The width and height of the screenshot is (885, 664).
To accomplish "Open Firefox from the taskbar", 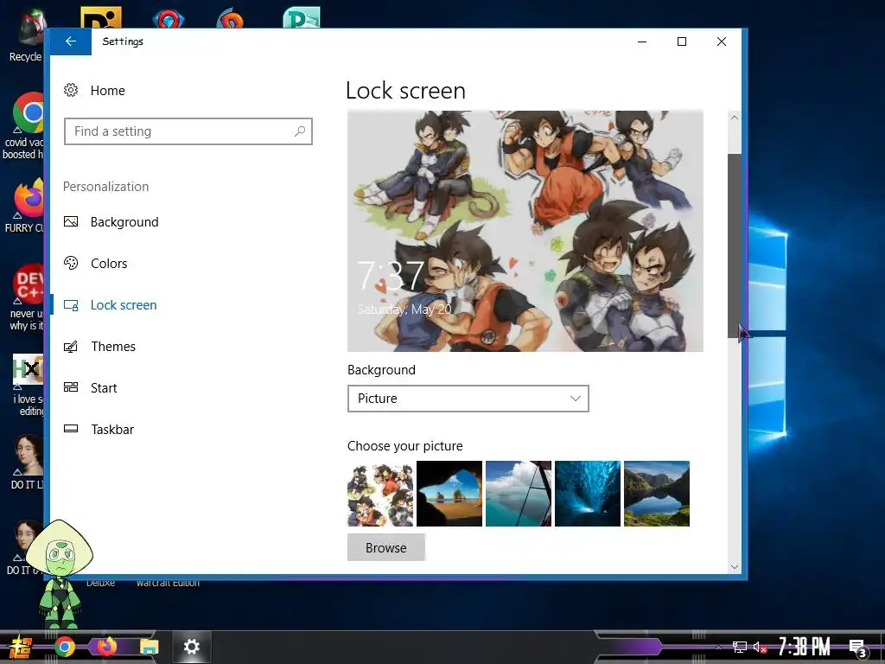I will (x=106, y=647).
